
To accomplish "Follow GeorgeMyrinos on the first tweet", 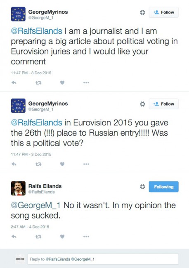I will 163,12.
